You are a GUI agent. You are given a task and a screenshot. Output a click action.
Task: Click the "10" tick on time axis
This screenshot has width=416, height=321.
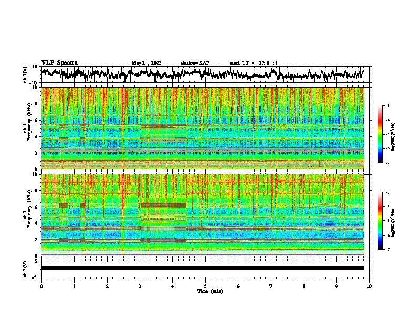(369, 286)
